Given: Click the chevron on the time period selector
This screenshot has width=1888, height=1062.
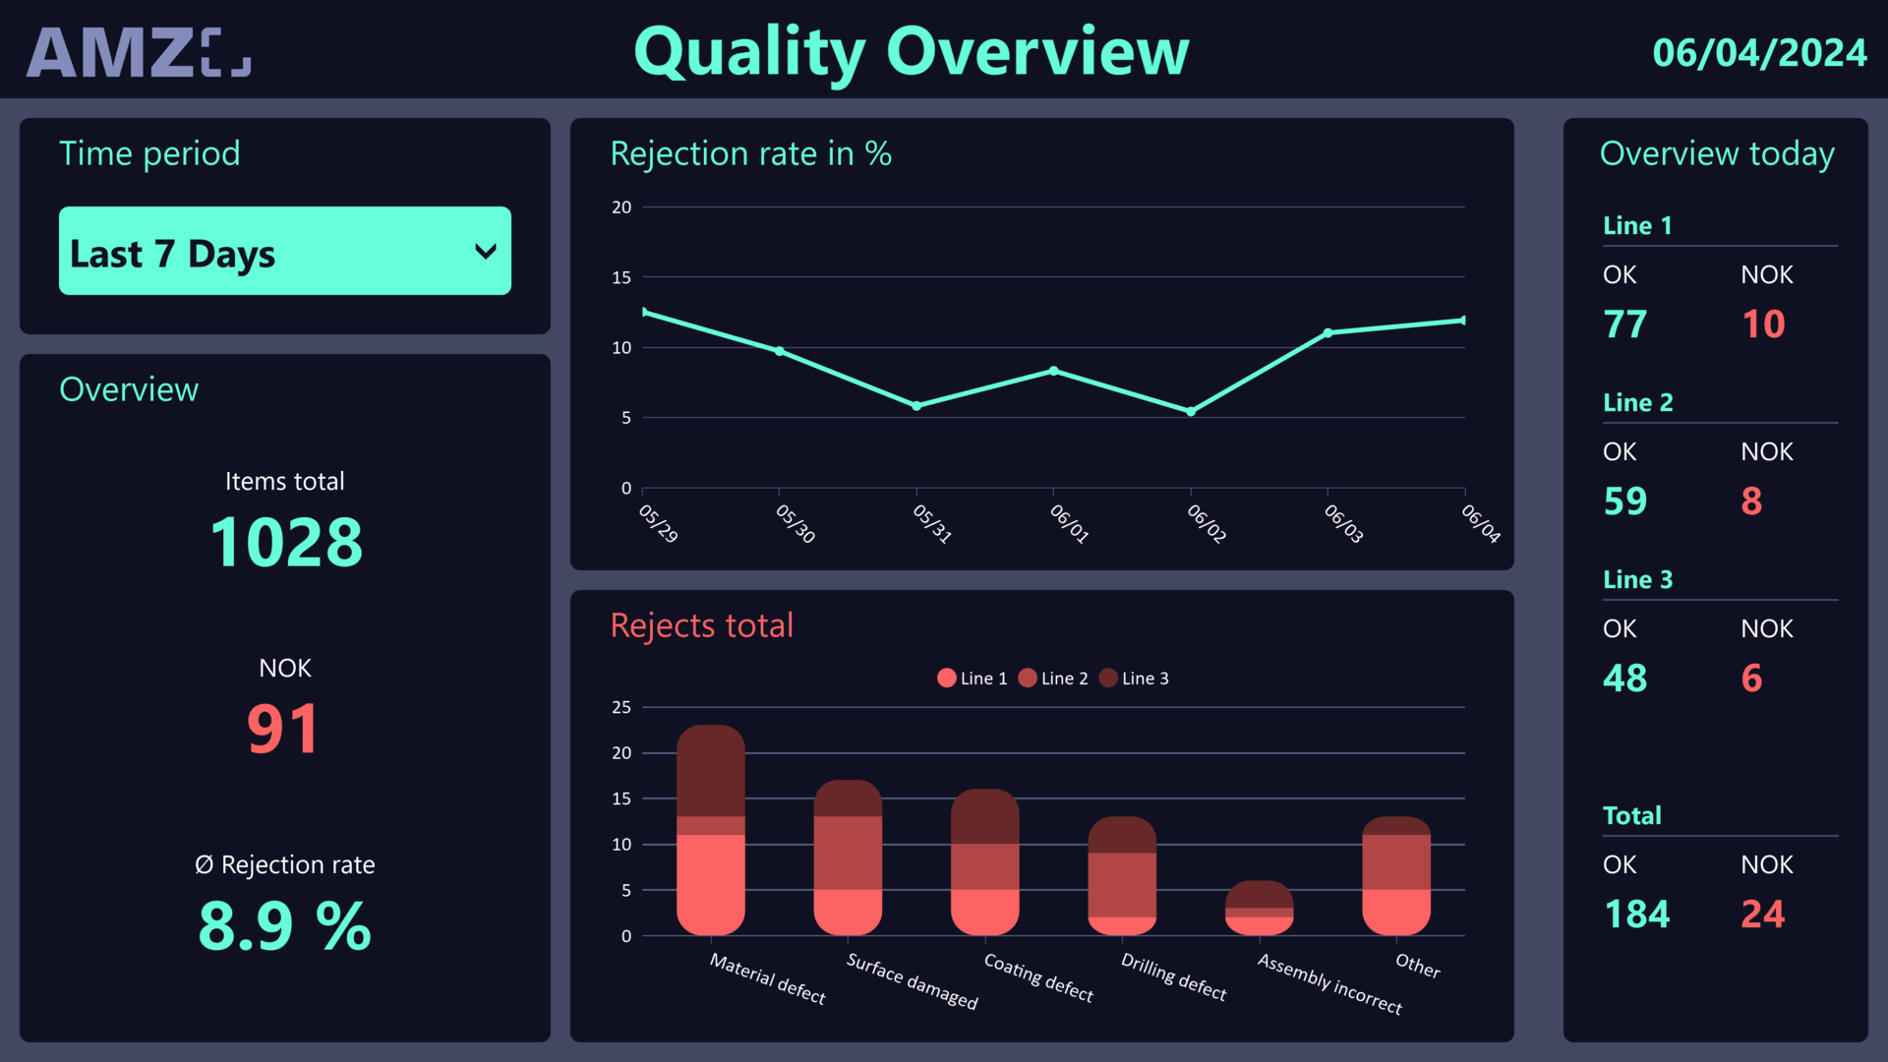Looking at the screenshot, I should [x=486, y=251].
